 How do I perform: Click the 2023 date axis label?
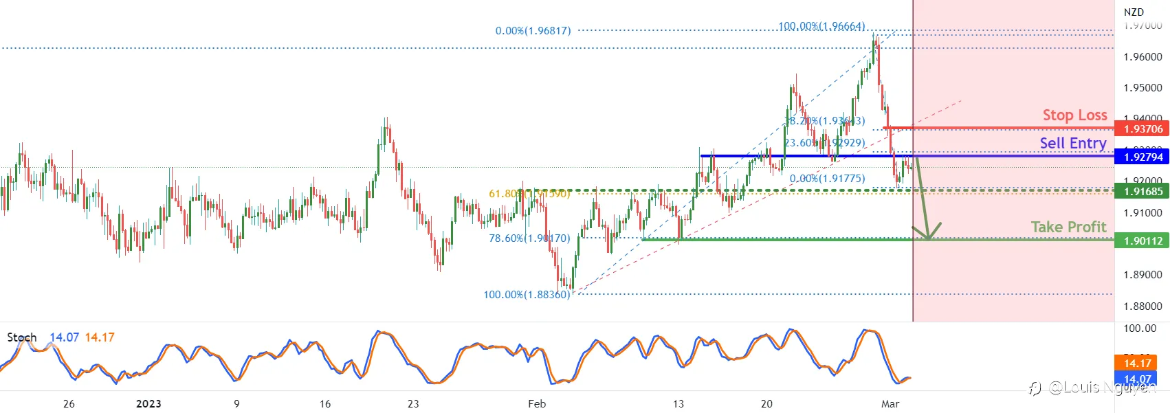[x=148, y=403]
